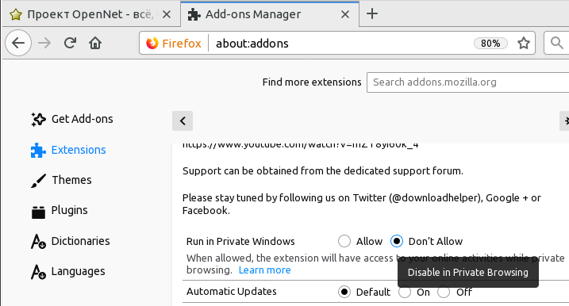
Task: Select the Don't Allow radio button
Action: coord(397,241)
